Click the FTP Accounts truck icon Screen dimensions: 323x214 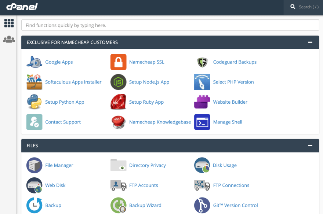tap(118, 185)
